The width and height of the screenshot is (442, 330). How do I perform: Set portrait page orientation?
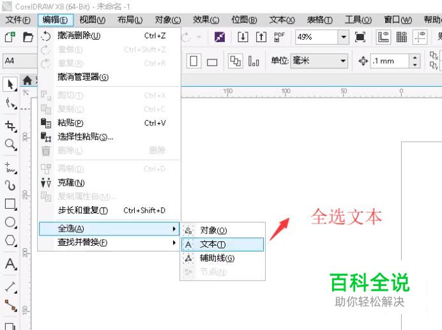coord(194,61)
